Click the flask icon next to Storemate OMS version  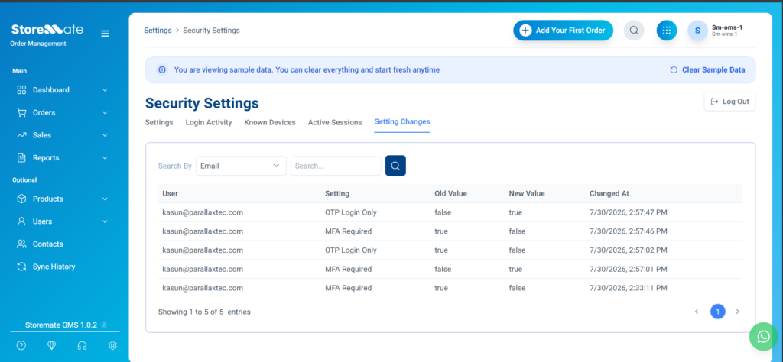(104, 325)
